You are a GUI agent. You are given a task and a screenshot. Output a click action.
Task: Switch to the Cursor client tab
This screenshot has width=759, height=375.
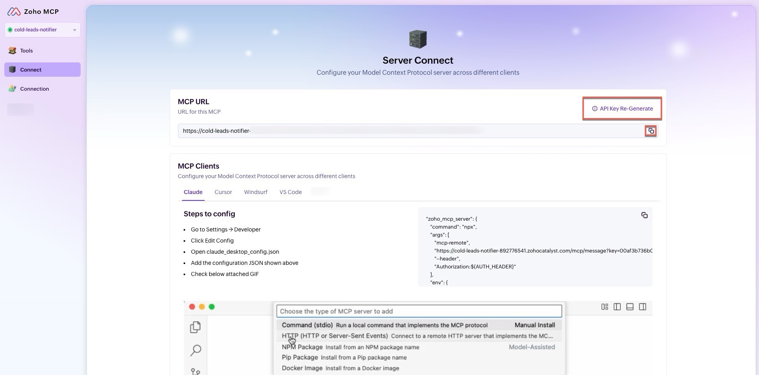coord(223,192)
